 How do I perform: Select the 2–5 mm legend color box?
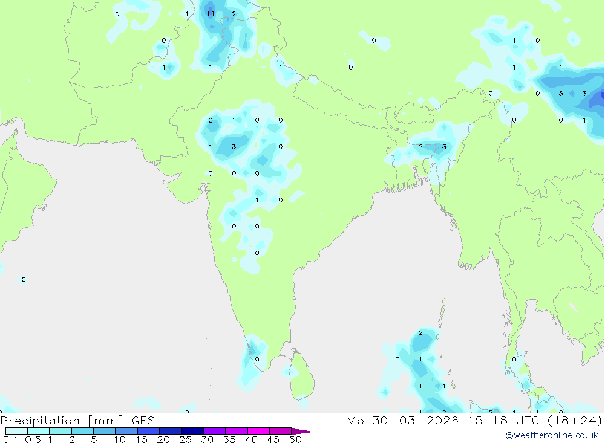[x=82, y=431]
